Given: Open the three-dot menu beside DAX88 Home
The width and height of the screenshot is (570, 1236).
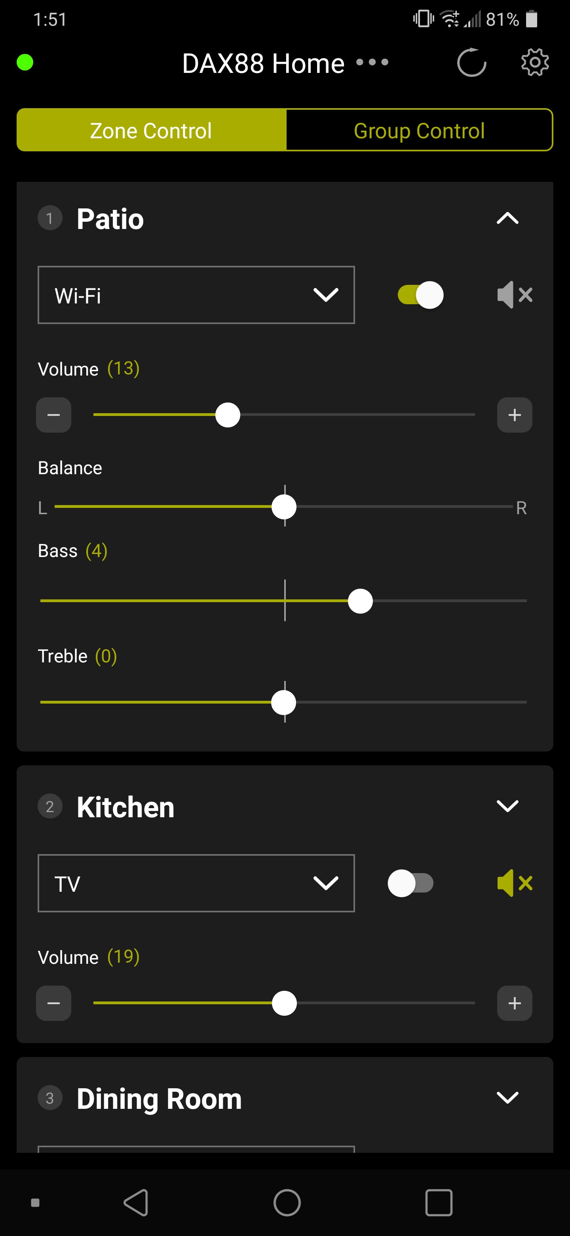Looking at the screenshot, I should [x=372, y=62].
